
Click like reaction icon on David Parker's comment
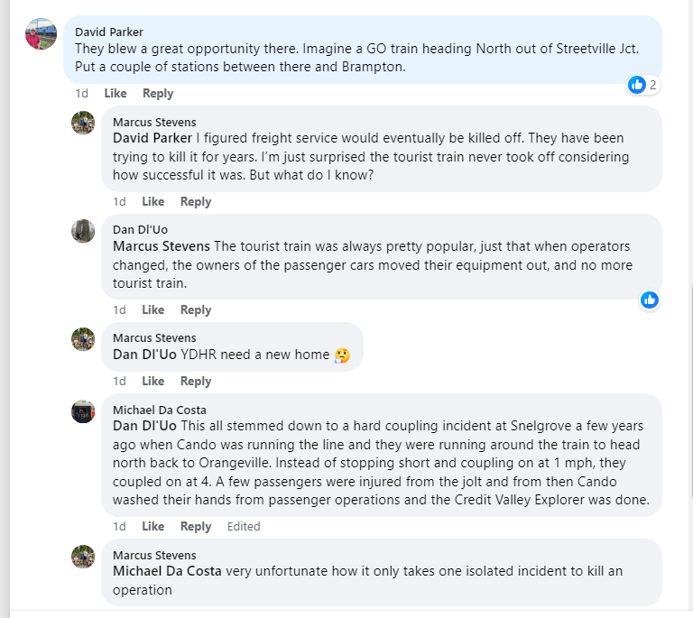pyautogui.click(x=637, y=85)
